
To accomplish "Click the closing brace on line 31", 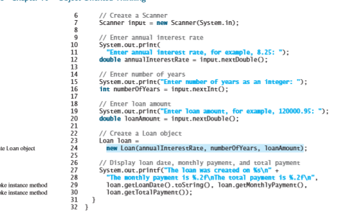I will pyautogui.click(x=94, y=200).
